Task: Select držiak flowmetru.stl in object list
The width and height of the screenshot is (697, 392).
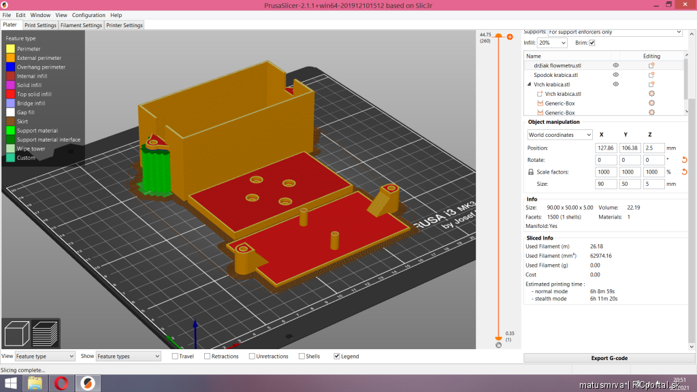Action: (x=557, y=65)
